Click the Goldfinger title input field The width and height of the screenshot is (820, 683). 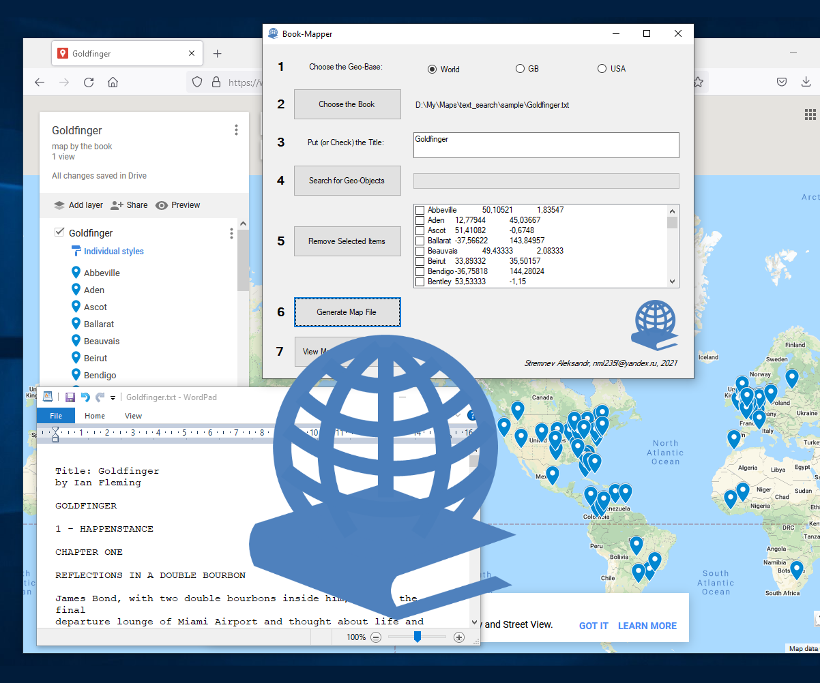[545, 145]
